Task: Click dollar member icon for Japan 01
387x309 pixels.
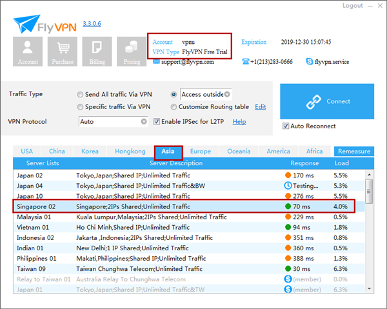Action: pos(288,289)
